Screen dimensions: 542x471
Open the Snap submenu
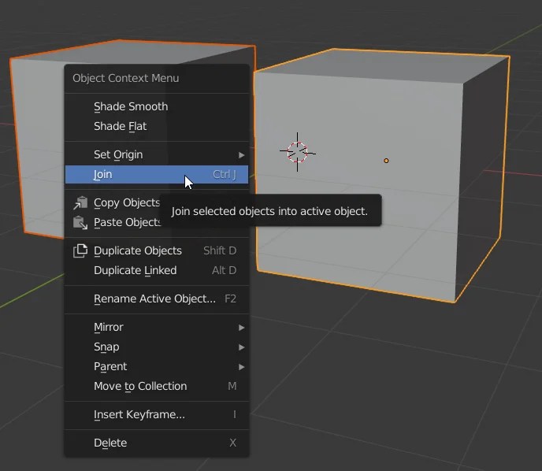(x=157, y=347)
